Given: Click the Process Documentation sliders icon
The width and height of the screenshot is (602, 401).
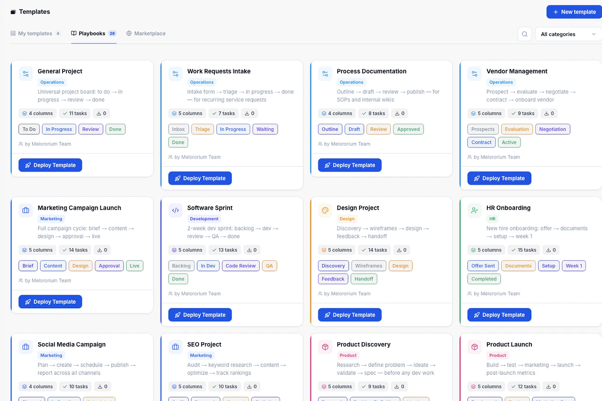Looking at the screenshot, I should (x=325, y=74).
